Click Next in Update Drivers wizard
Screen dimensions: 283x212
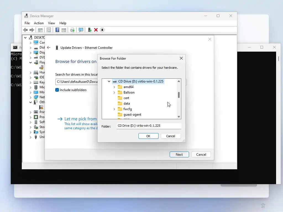pyautogui.click(x=179, y=155)
